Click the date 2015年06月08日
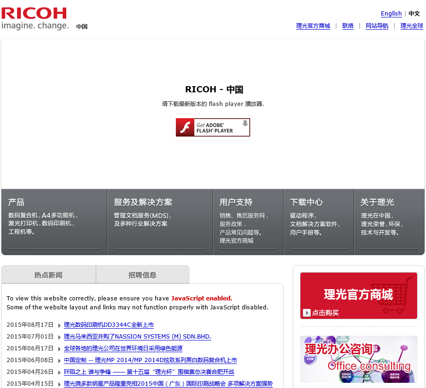The width and height of the screenshot is (426, 388). point(30,360)
